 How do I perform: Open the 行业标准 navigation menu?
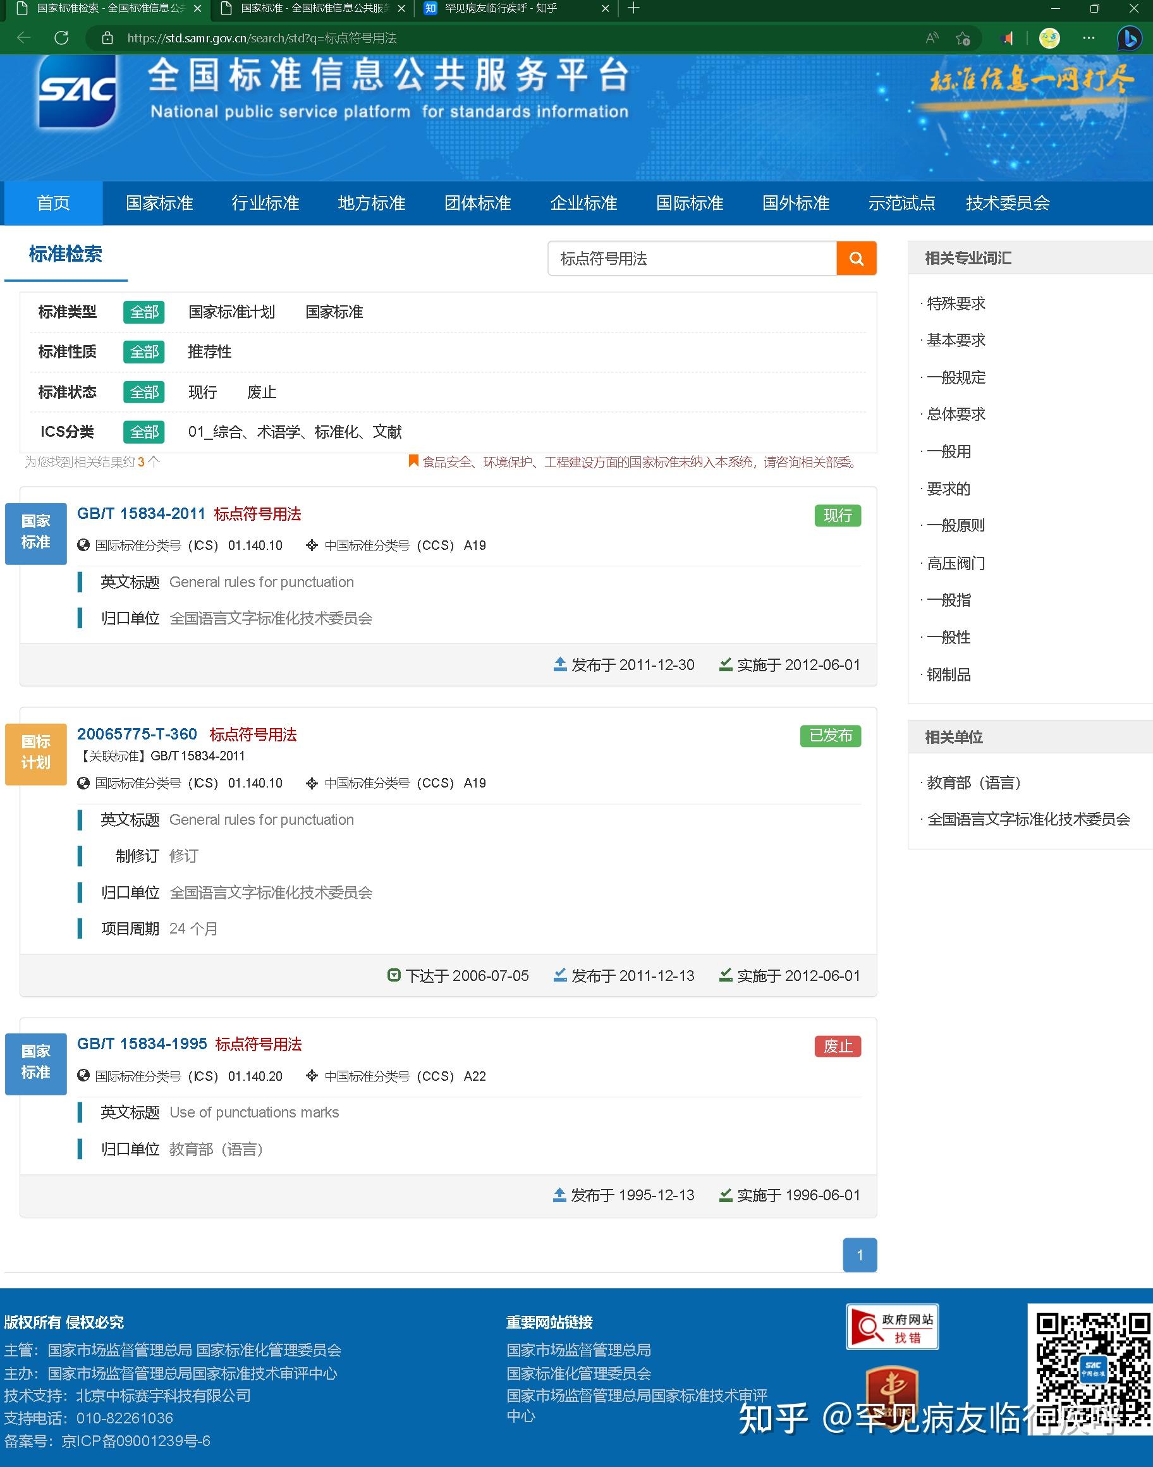[265, 203]
